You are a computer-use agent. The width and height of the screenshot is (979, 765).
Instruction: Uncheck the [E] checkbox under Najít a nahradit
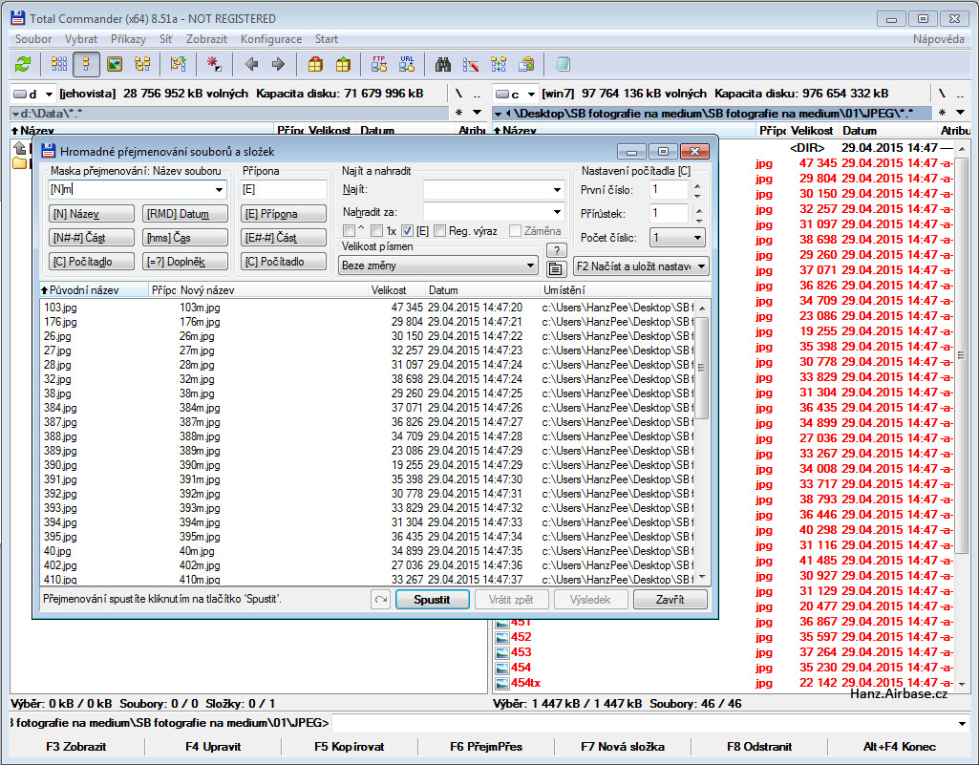[407, 231]
